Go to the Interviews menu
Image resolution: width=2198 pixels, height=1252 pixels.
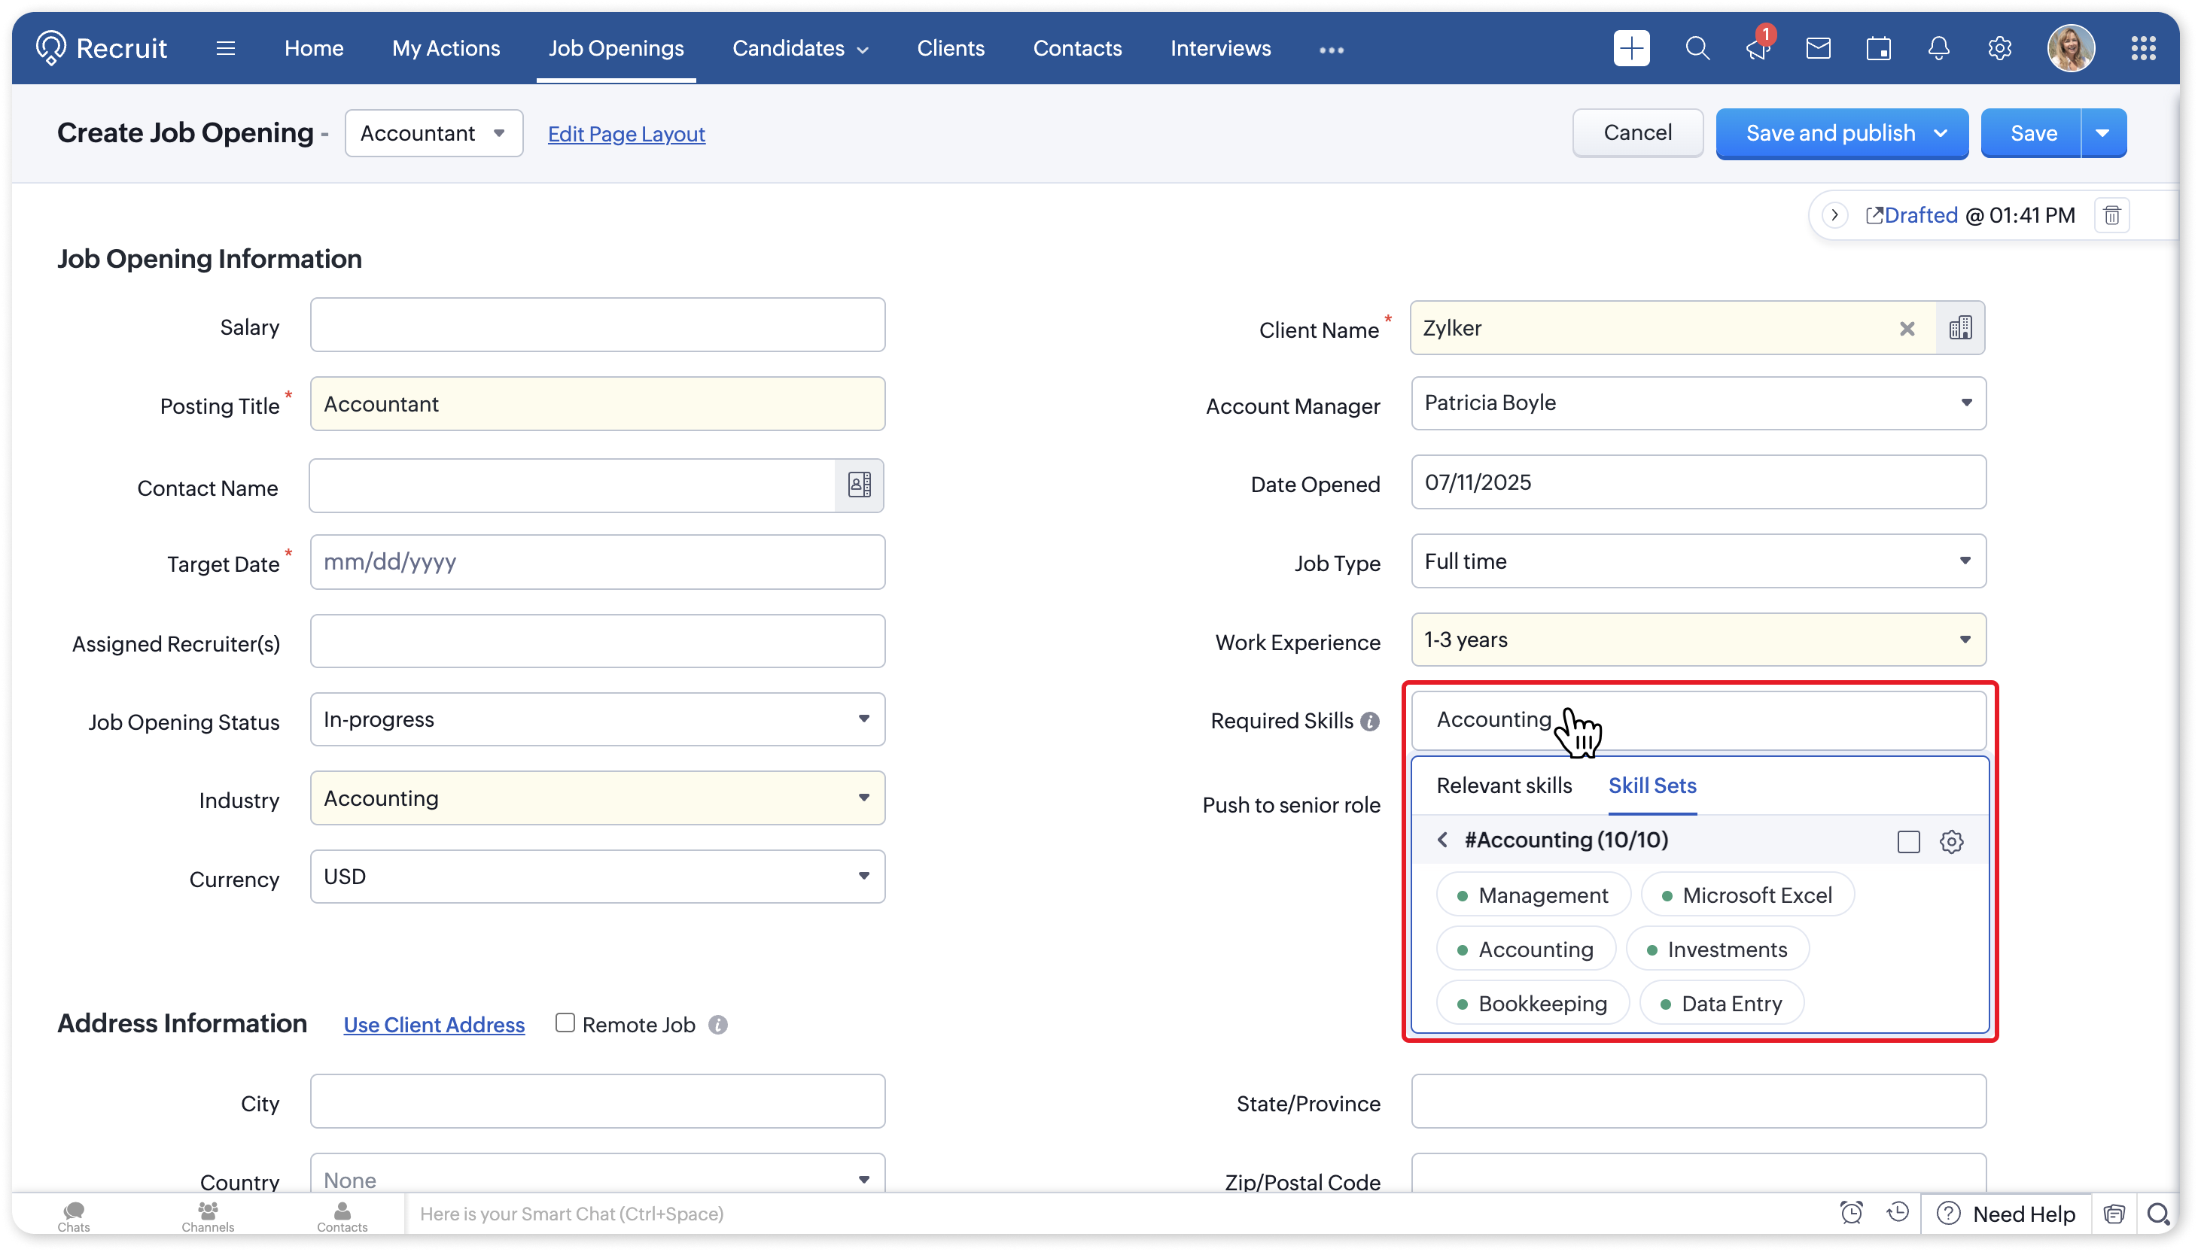[x=1220, y=48]
